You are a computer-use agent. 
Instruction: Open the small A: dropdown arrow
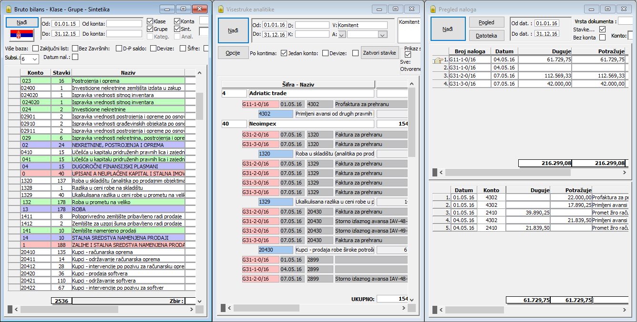point(342,34)
